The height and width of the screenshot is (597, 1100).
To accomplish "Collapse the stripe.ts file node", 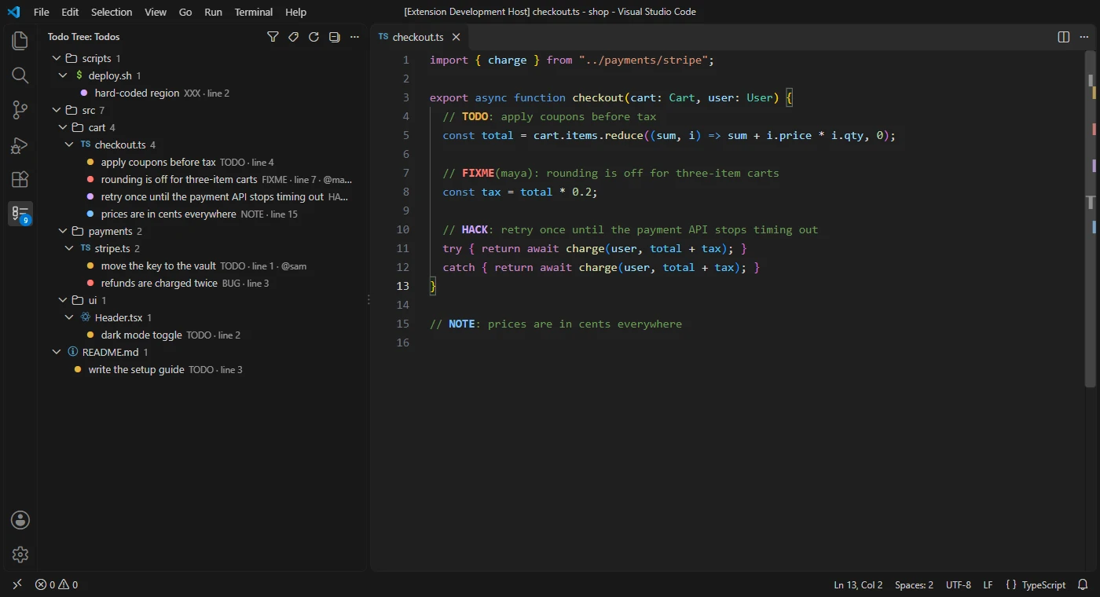I will (x=68, y=248).
